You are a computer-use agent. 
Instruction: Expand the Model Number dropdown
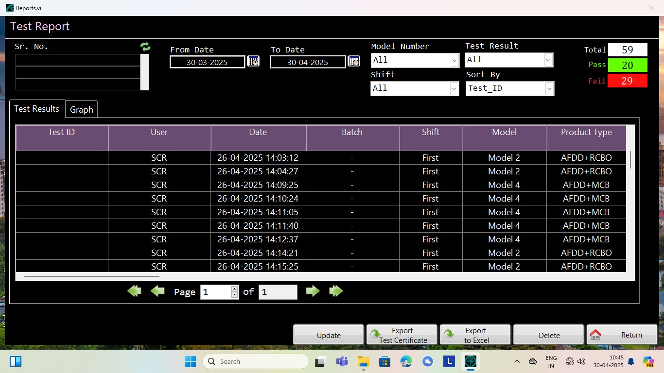pyautogui.click(x=454, y=60)
